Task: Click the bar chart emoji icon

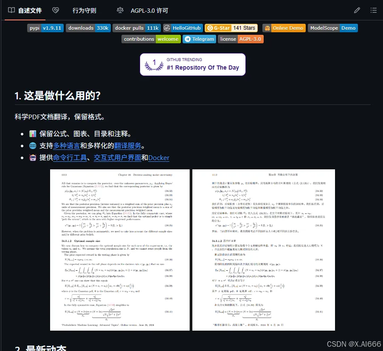Action: 33,134
